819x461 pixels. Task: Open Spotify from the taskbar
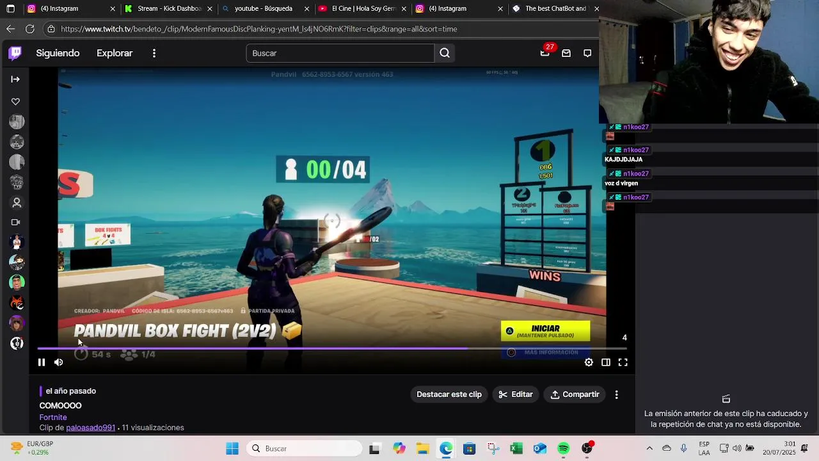(564, 449)
